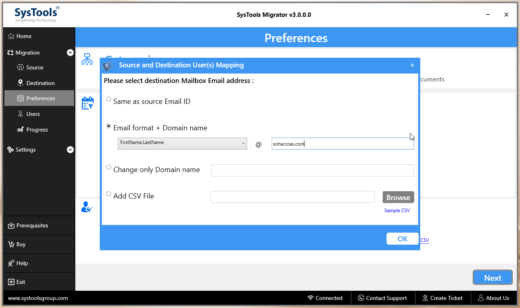Click the Progress chart icon
The image size is (520, 308).
20,130
